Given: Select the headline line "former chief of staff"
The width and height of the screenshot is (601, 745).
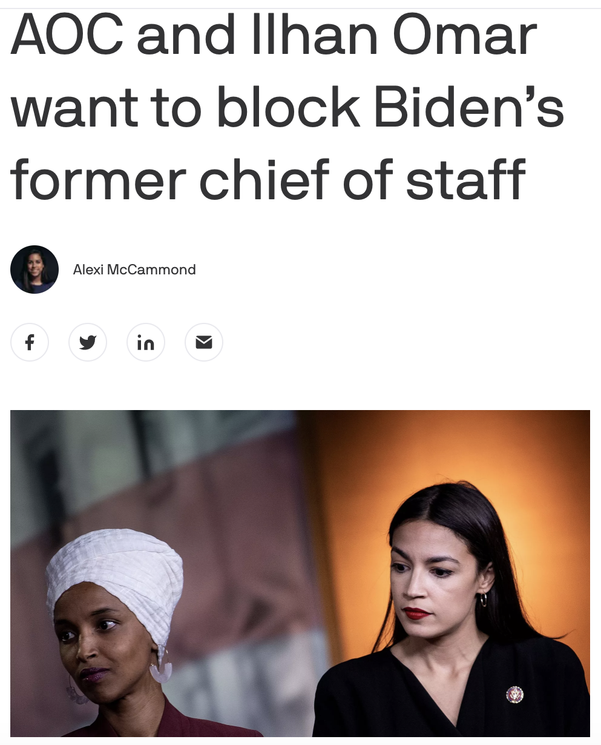Looking at the screenshot, I should pos(268,179).
